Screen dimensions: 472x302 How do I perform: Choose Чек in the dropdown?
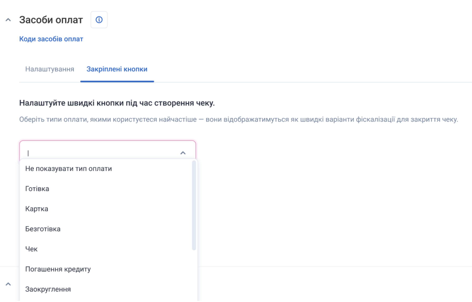click(x=31, y=249)
